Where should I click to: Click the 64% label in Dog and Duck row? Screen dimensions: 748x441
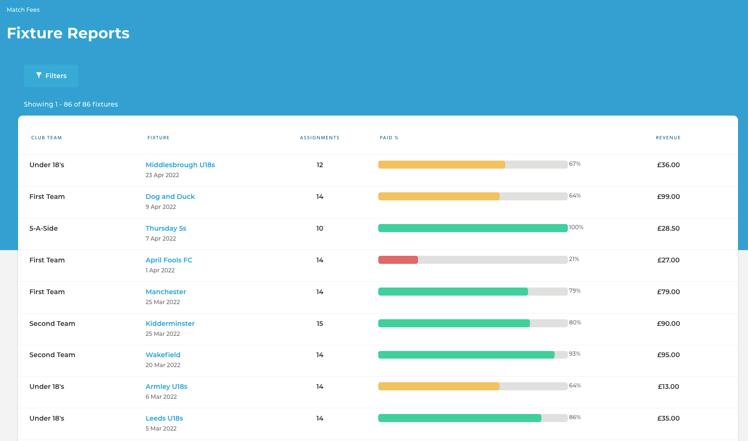[x=575, y=196]
